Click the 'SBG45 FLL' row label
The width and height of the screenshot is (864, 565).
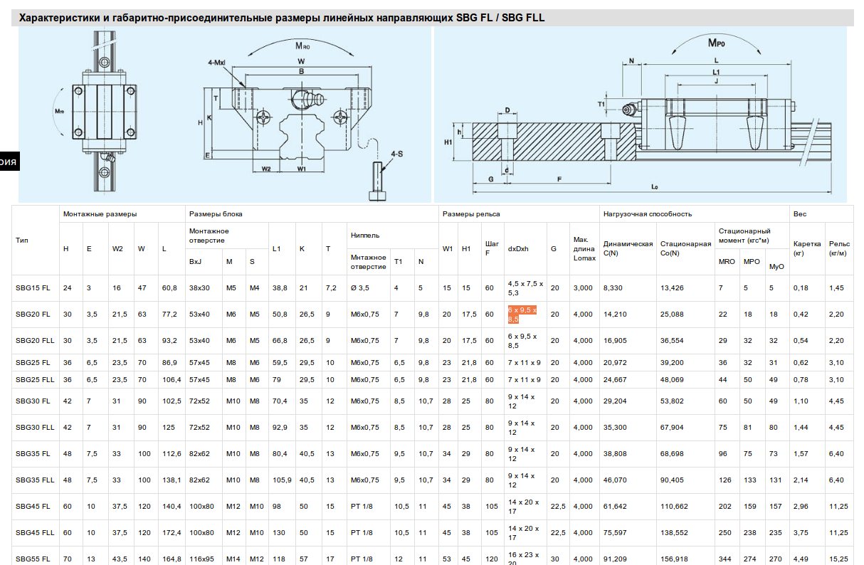tap(35, 533)
